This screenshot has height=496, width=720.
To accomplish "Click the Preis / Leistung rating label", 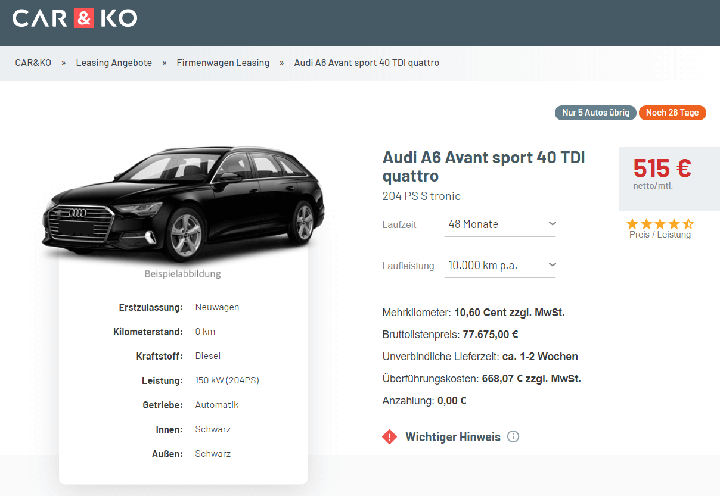I will tap(660, 235).
